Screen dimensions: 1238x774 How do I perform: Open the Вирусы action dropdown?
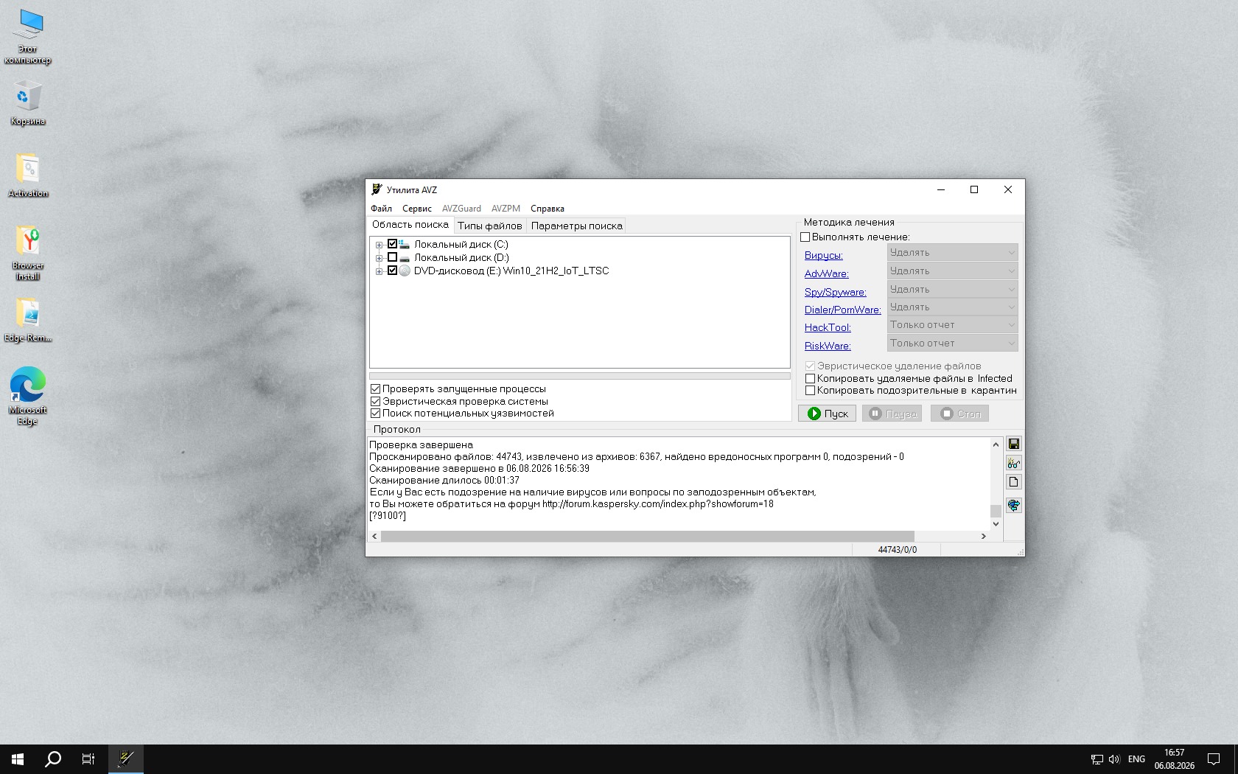point(952,252)
